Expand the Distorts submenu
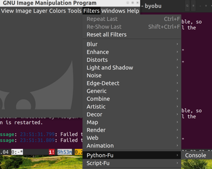 [x=132, y=60]
